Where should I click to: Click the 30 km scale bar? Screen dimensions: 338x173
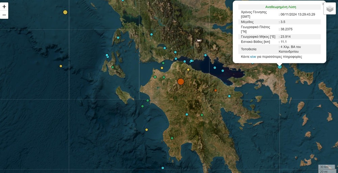324,167
